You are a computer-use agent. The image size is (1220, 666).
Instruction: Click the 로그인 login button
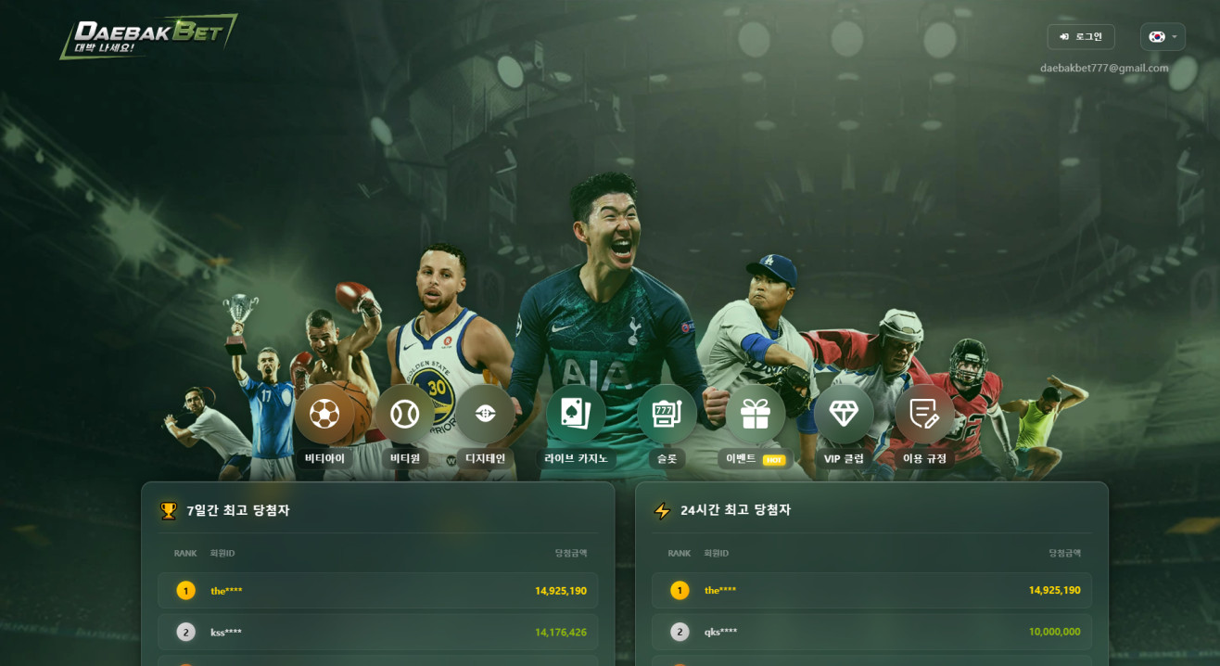[1081, 37]
